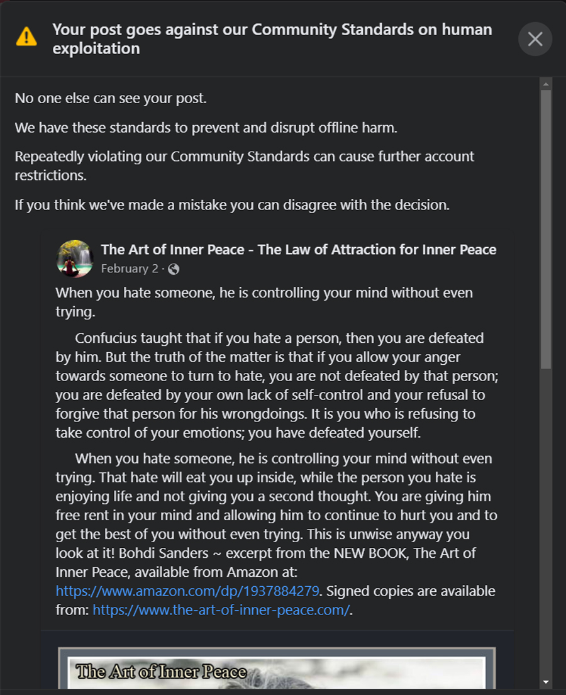Close the Community Standards violation dialog

click(x=535, y=39)
